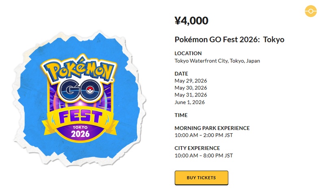Select the May 30, 2026 date
Image resolution: width=325 pixels, height=194 pixels.
191,88
